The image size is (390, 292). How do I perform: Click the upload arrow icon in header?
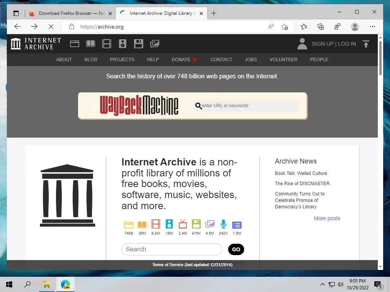[x=366, y=44]
